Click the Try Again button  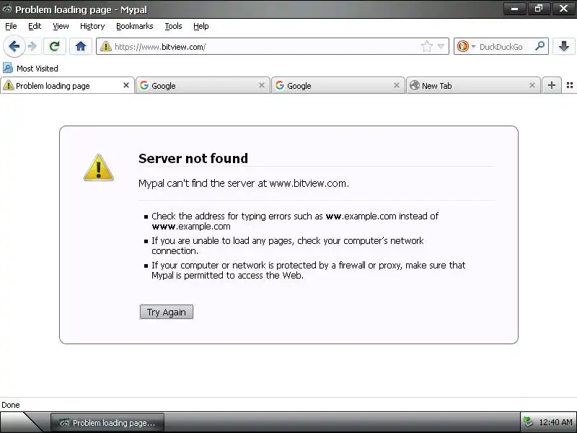(167, 312)
